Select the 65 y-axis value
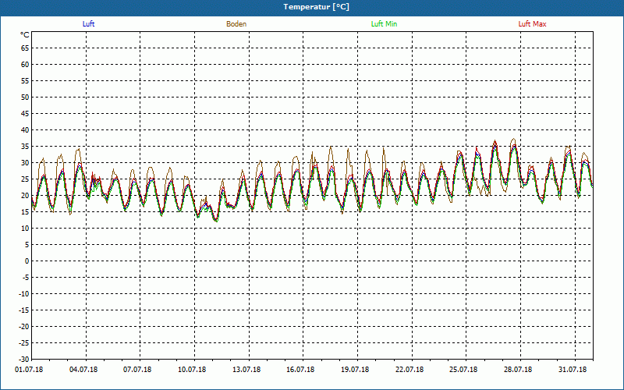Screen dimensions: 624x390 point(25,48)
